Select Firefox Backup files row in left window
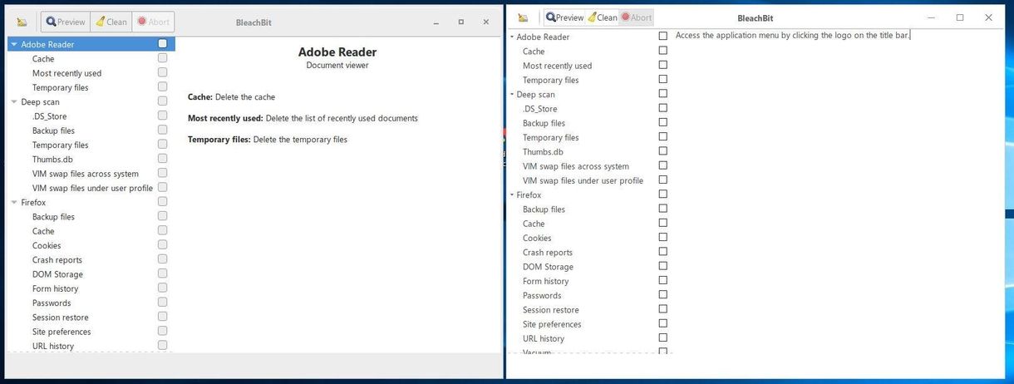 coord(53,217)
